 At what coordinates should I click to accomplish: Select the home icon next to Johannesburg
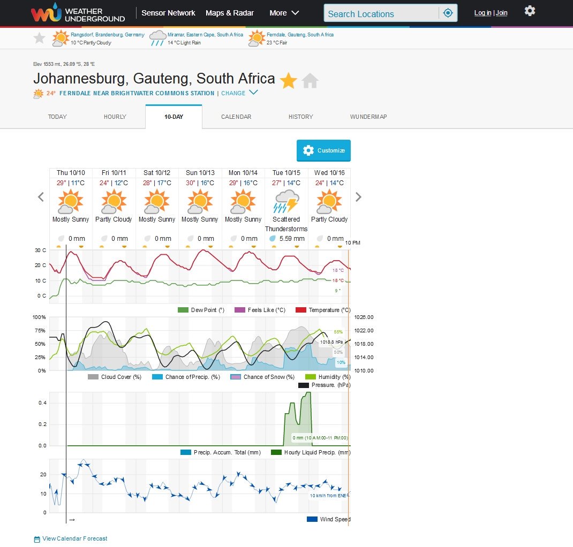(x=311, y=80)
